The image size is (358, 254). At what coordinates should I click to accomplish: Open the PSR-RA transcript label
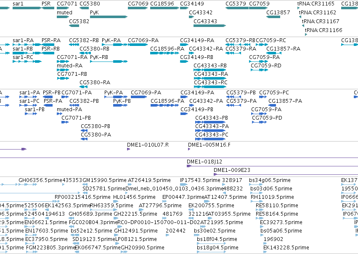coord(51,40)
